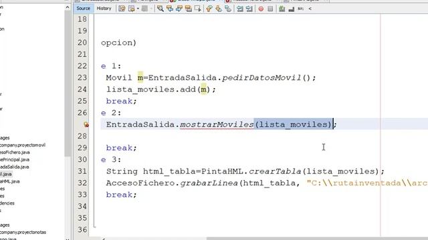Click 'e 3:' case label on line 30
This screenshot has width=428, height=240.
click(111, 160)
